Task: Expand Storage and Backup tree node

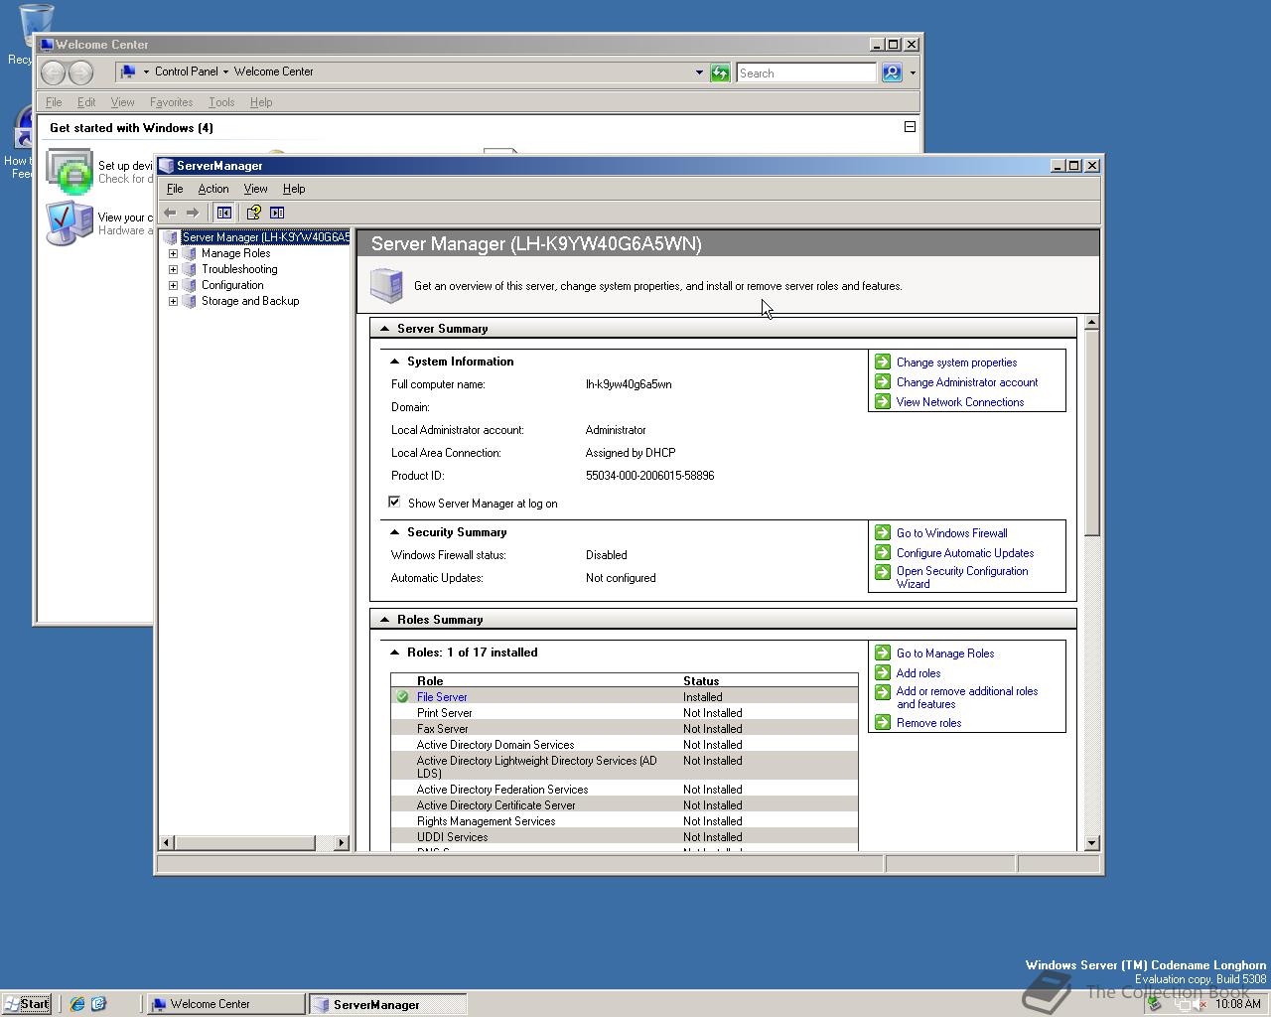Action: click(173, 301)
